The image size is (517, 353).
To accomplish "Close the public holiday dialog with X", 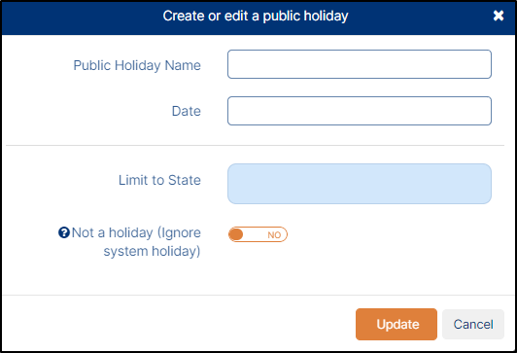I will click(x=499, y=16).
